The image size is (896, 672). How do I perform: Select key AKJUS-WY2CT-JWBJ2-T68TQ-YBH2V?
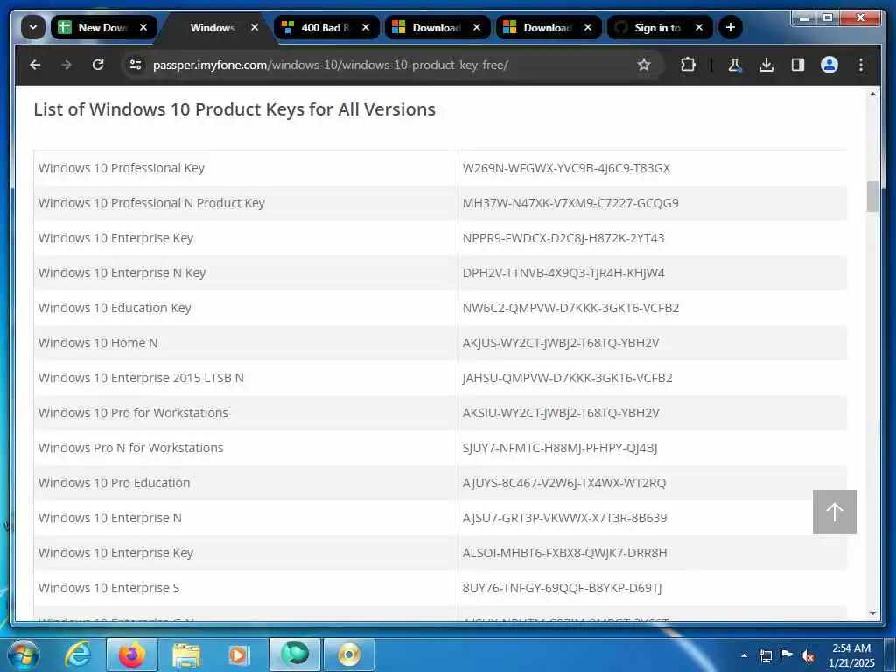pyautogui.click(x=561, y=343)
